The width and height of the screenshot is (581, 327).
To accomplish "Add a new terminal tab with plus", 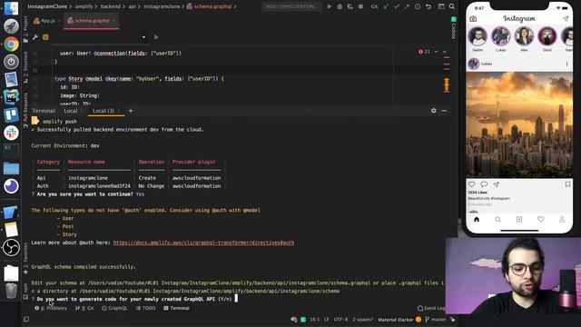I will tap(131, 111).
